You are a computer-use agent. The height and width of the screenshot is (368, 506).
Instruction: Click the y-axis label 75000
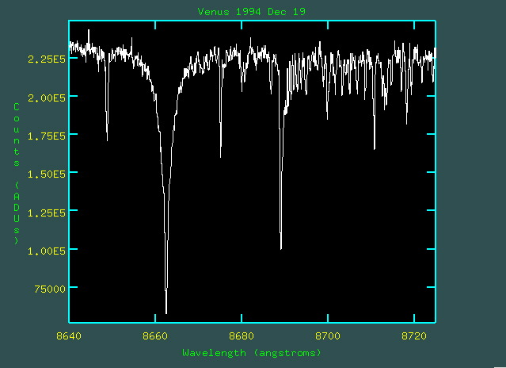(x=50, y=289)
